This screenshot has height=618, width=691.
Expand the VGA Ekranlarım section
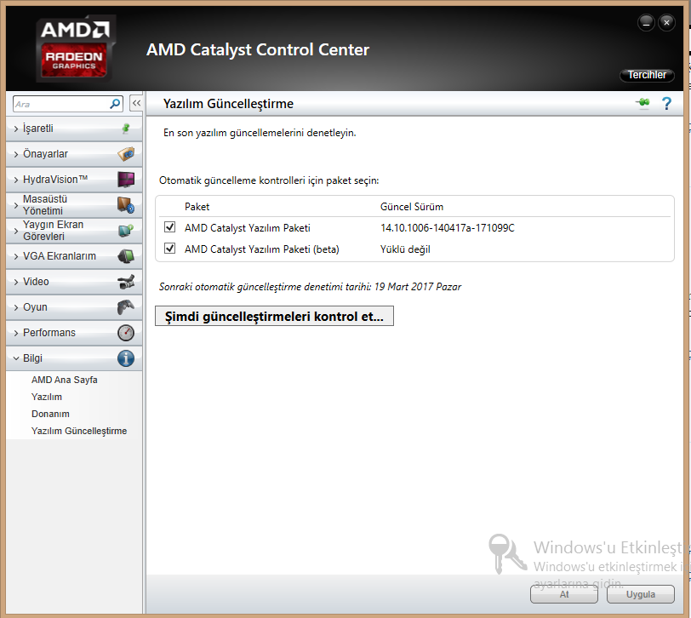tap(74, 256)
